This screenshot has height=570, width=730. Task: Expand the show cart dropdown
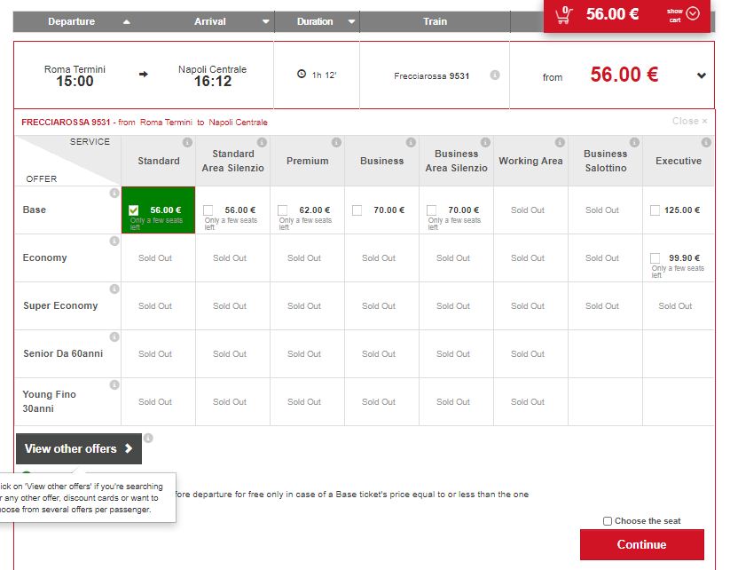tap(693, 14)
